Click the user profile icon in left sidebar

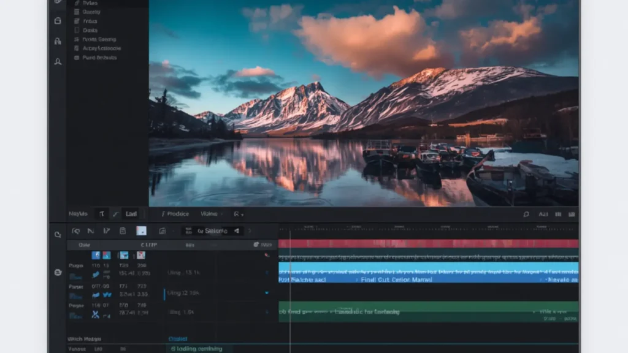(58, 62)
